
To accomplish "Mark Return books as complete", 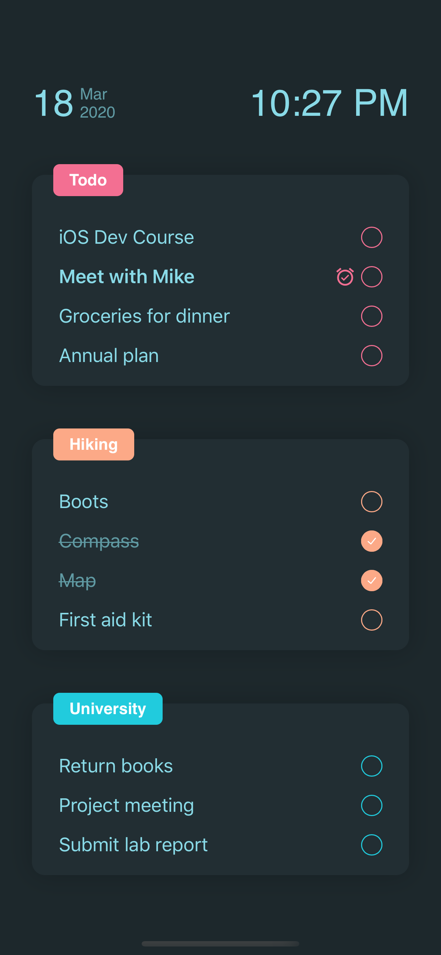I will pos(371,766).
